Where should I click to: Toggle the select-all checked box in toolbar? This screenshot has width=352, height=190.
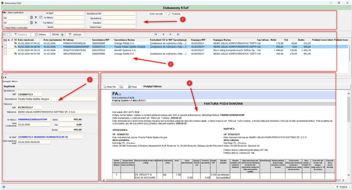[x=4, y=34]
